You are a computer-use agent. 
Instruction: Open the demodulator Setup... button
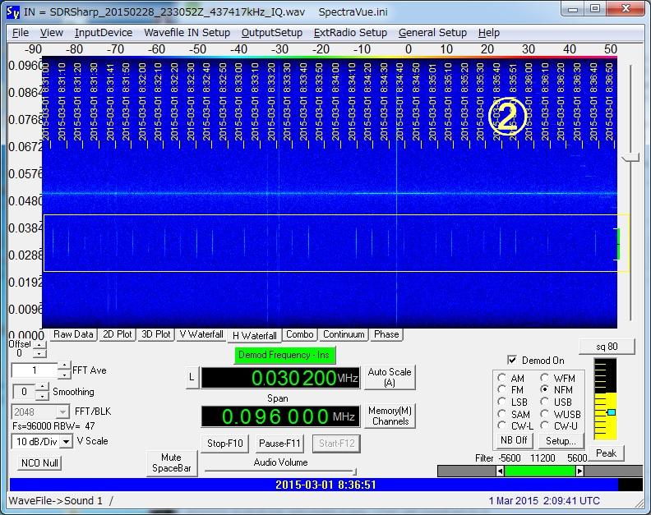561,441
